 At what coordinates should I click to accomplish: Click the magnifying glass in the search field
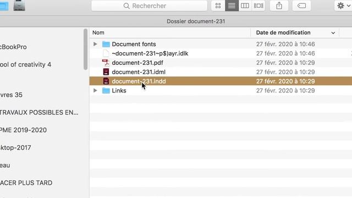[x=127, y=6]
